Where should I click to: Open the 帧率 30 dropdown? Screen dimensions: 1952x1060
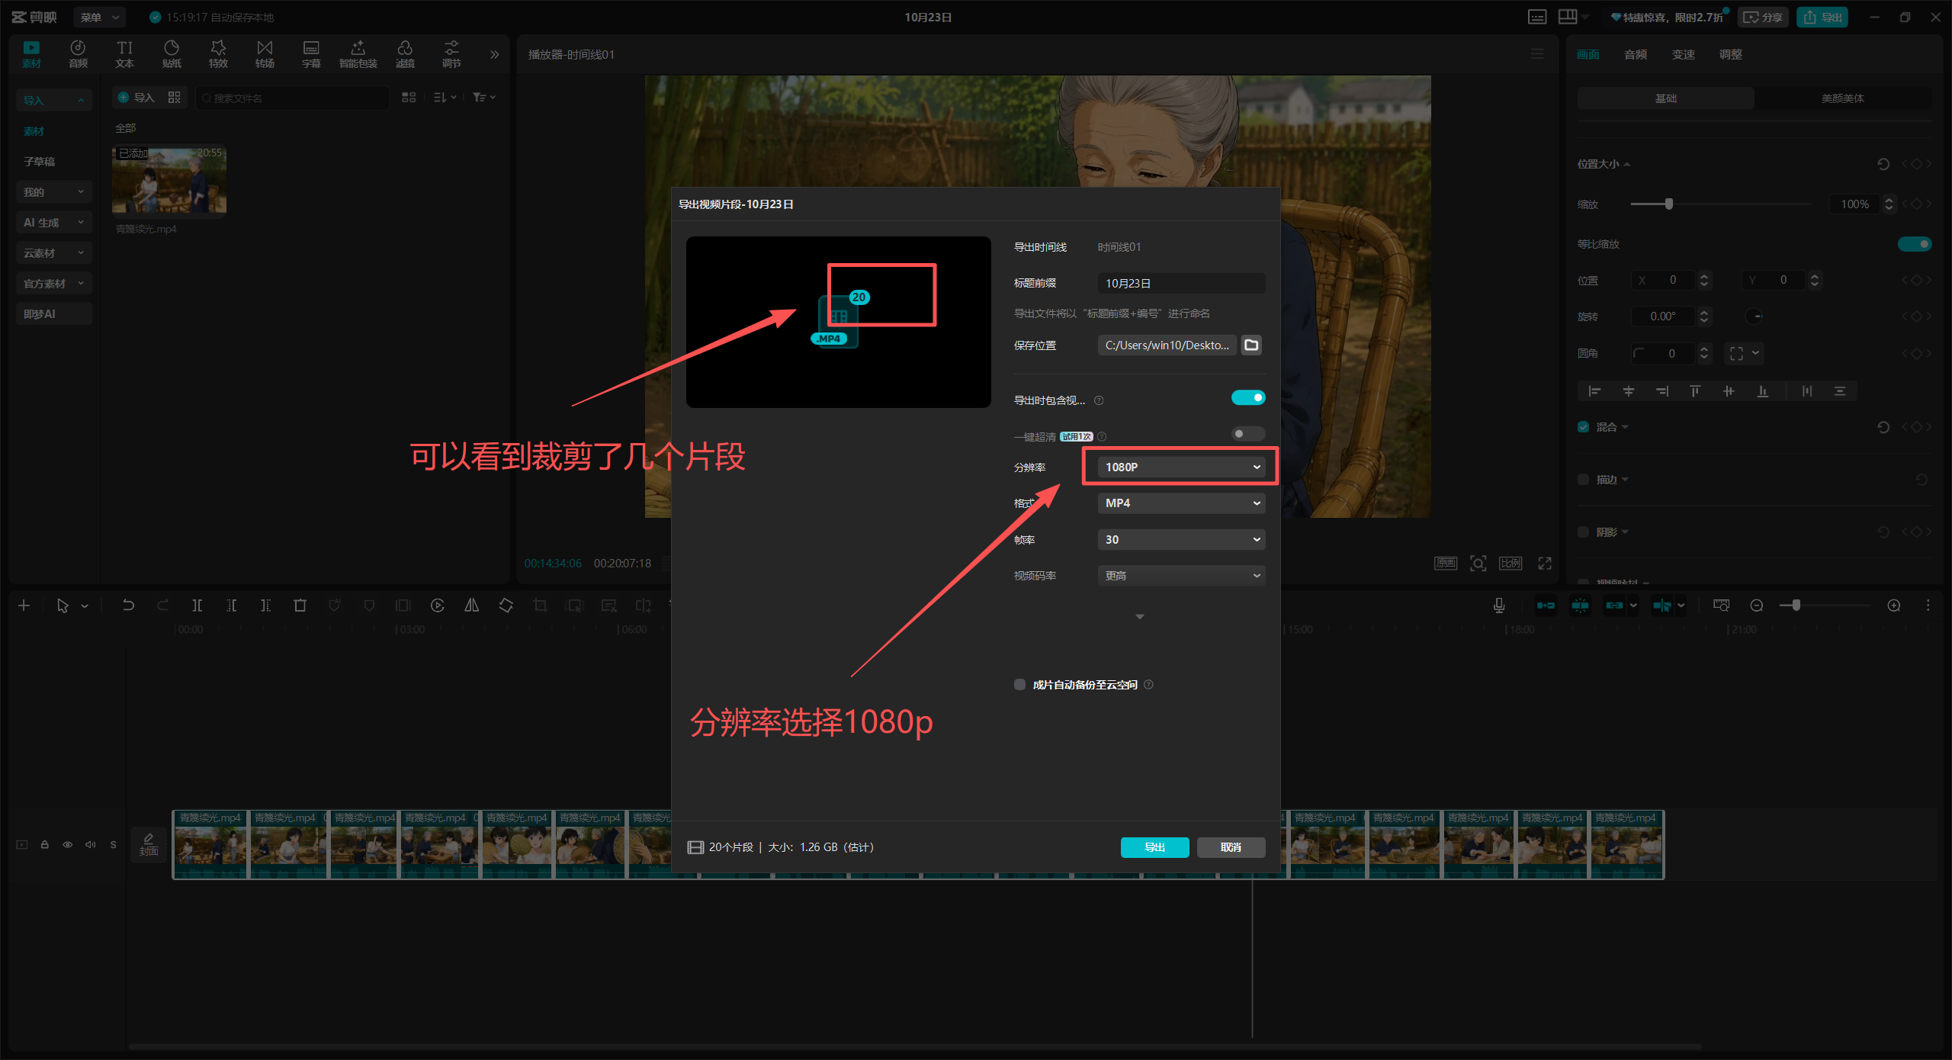click(1181, 539)
